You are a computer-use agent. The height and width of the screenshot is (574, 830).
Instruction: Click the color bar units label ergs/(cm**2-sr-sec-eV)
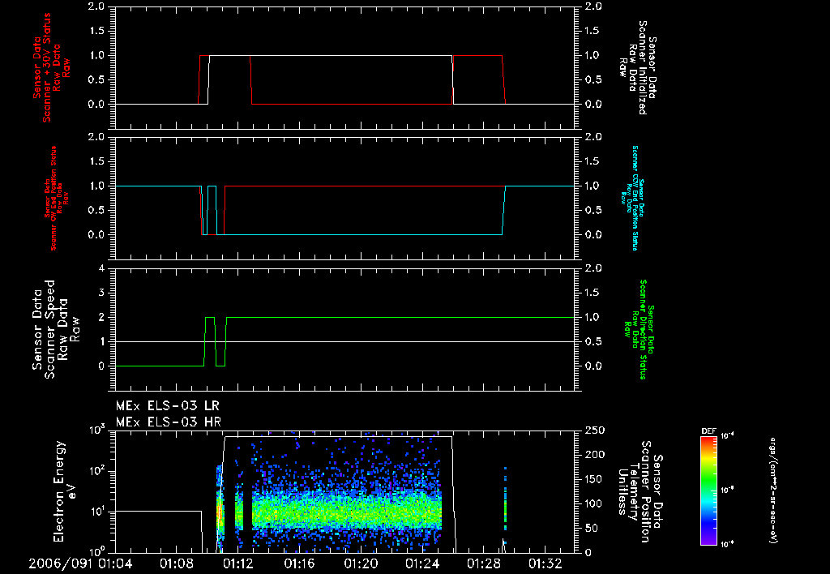pos(773,490)
